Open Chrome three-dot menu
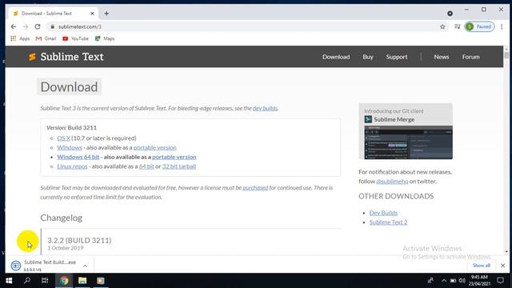Viewport: 512px width, 288px height. pyautogui.click(x=502, y=26)
